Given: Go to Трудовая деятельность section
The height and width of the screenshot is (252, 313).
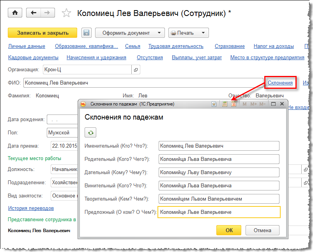Looking at the screenshot, I should pos(176,46).
